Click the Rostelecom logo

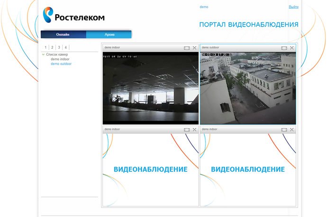pyautogui.click(x=74, y=15)
